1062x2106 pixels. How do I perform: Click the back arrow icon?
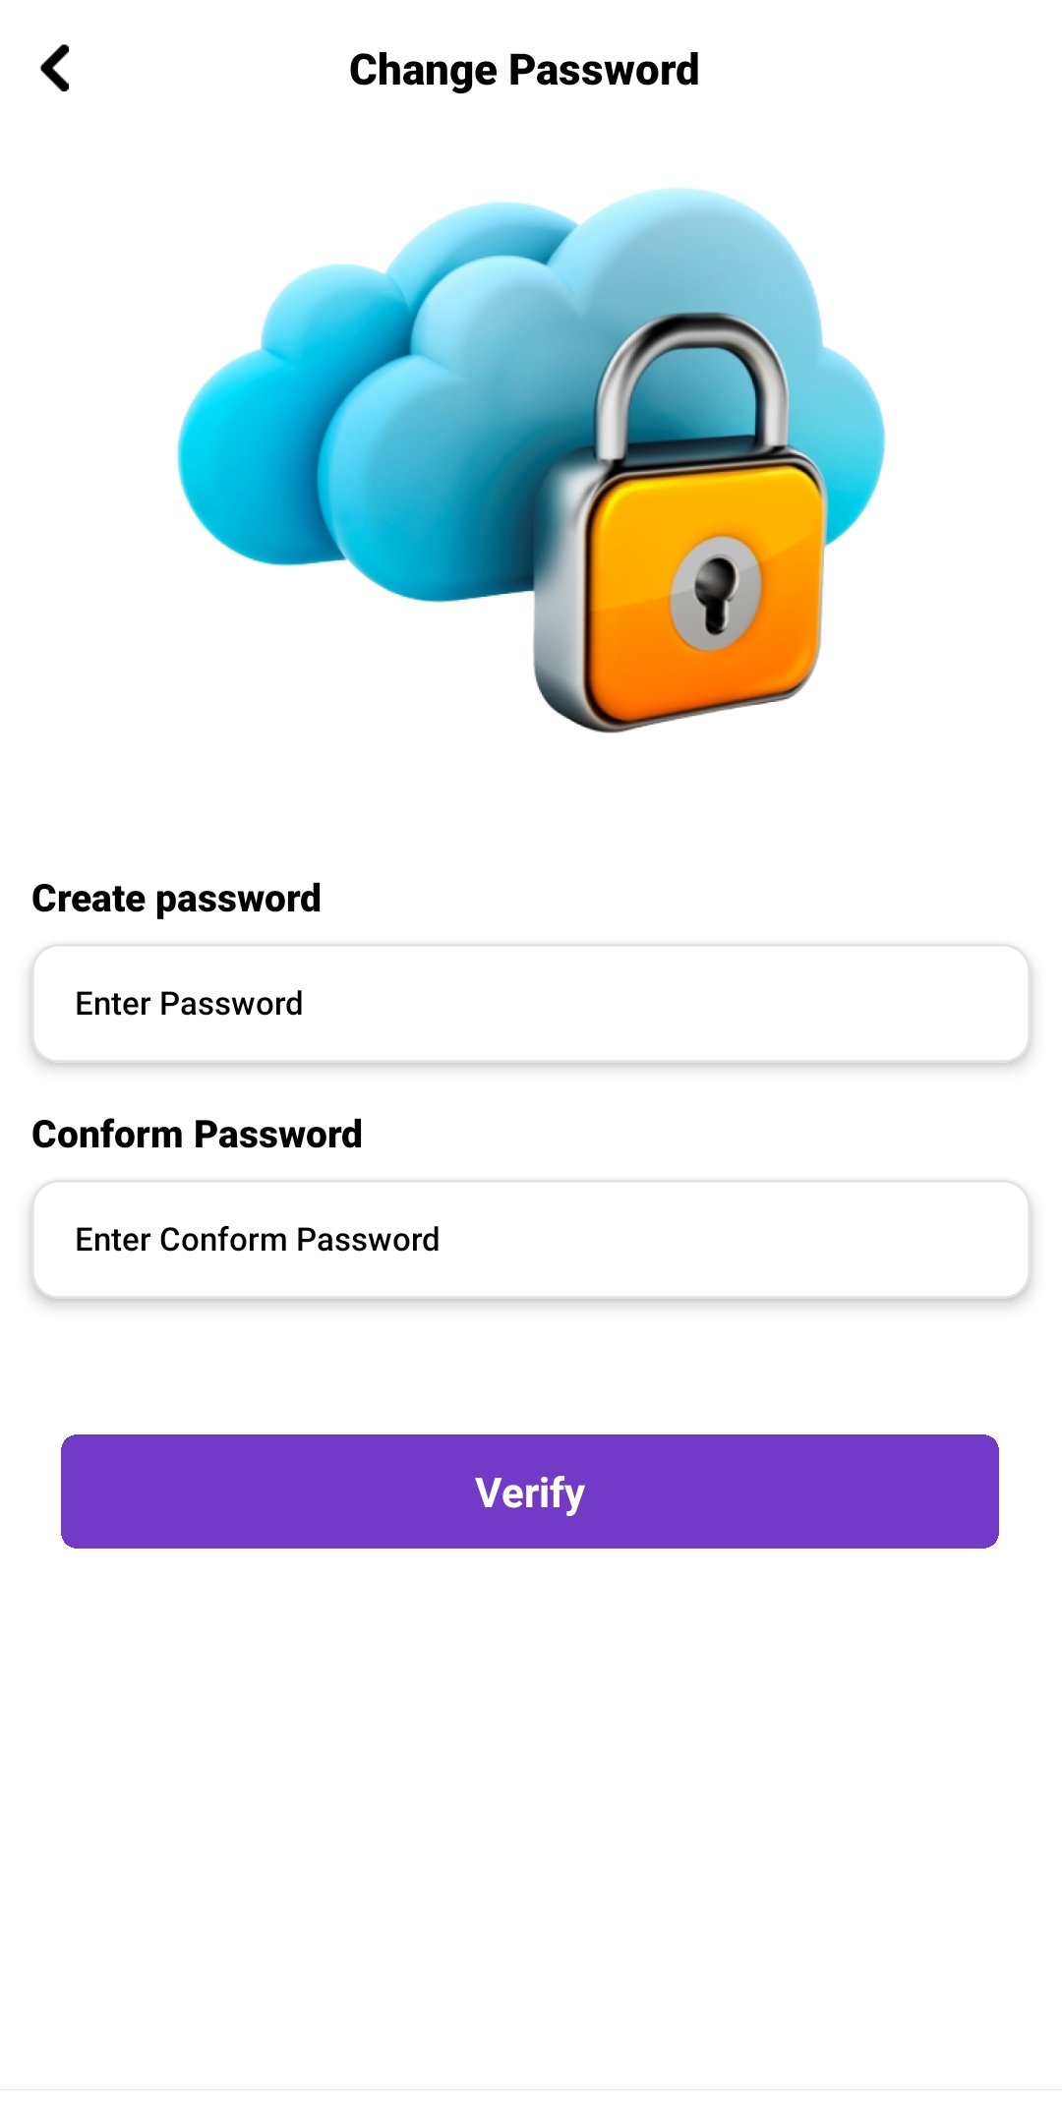(x=56, y=69)
